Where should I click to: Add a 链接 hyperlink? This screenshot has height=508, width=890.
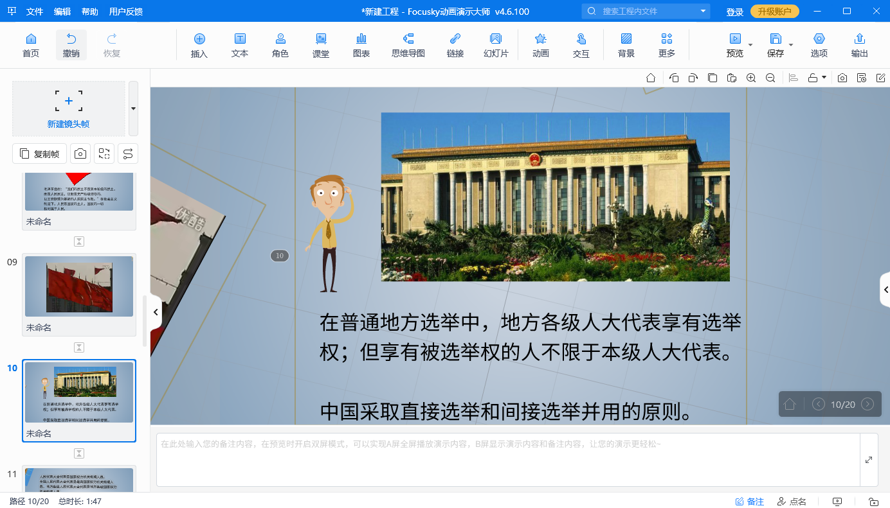point(455,45)
